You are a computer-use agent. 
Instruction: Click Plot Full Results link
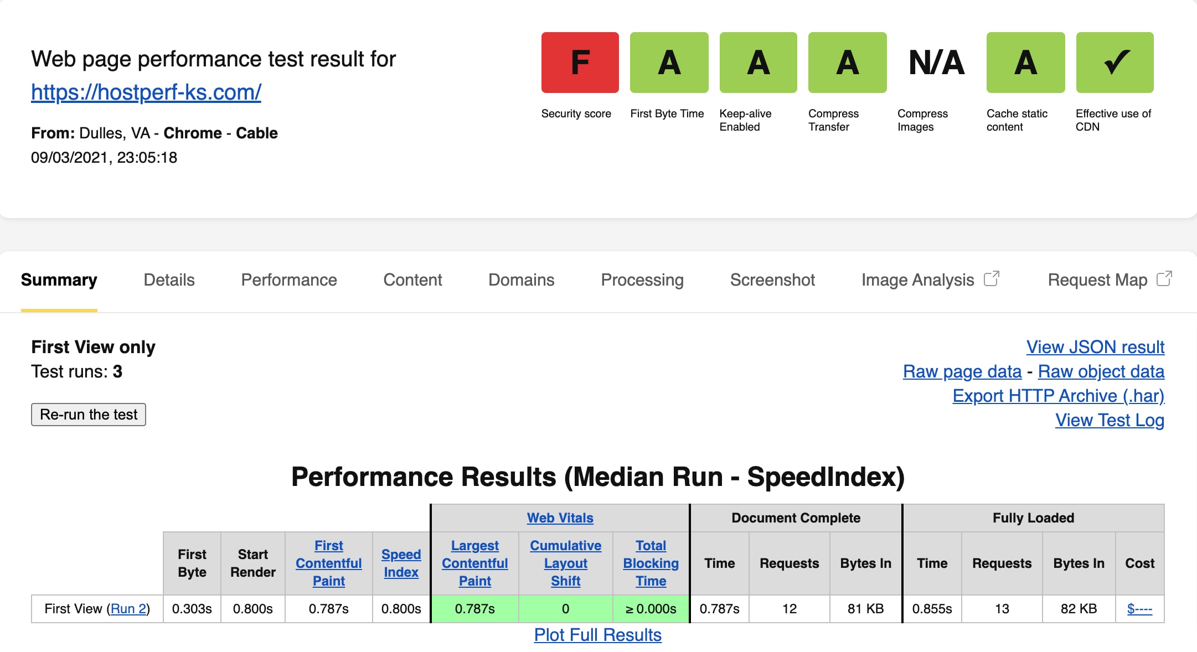(598, 635)
